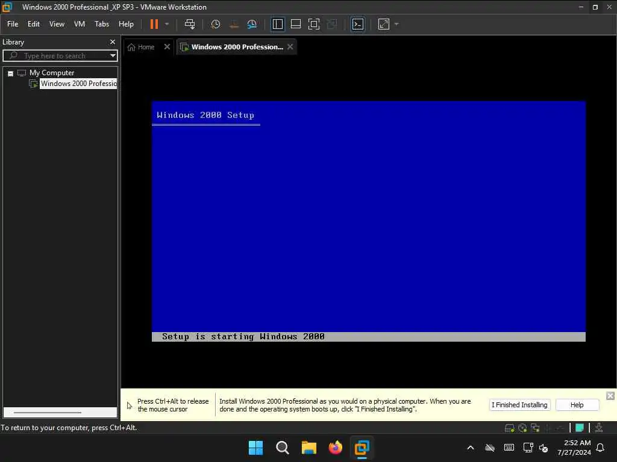Click the OneDrive cloud tray icon
The width and height of the screenshot is (617, 462).
pyautogui.click(x=490, y=448)
